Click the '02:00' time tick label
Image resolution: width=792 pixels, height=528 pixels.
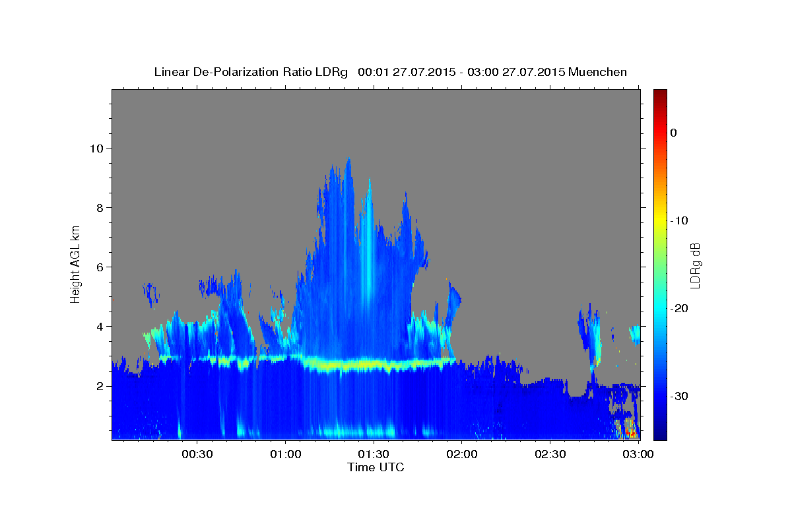[x=463, y=454]
